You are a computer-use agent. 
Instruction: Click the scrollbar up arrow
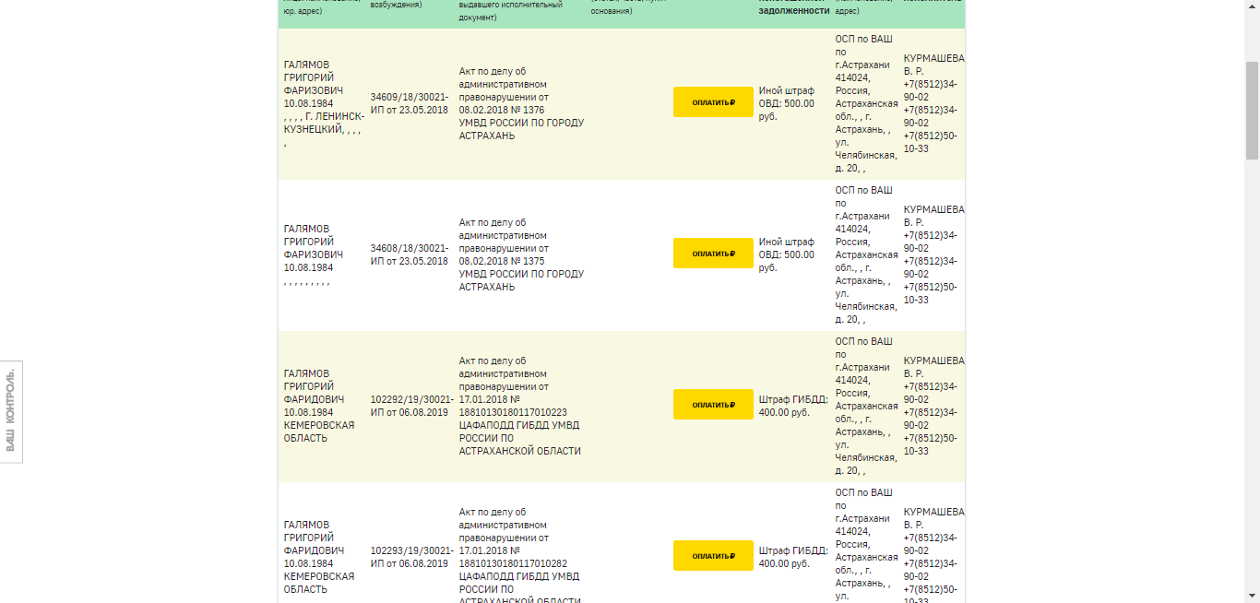pos(1252,6)
